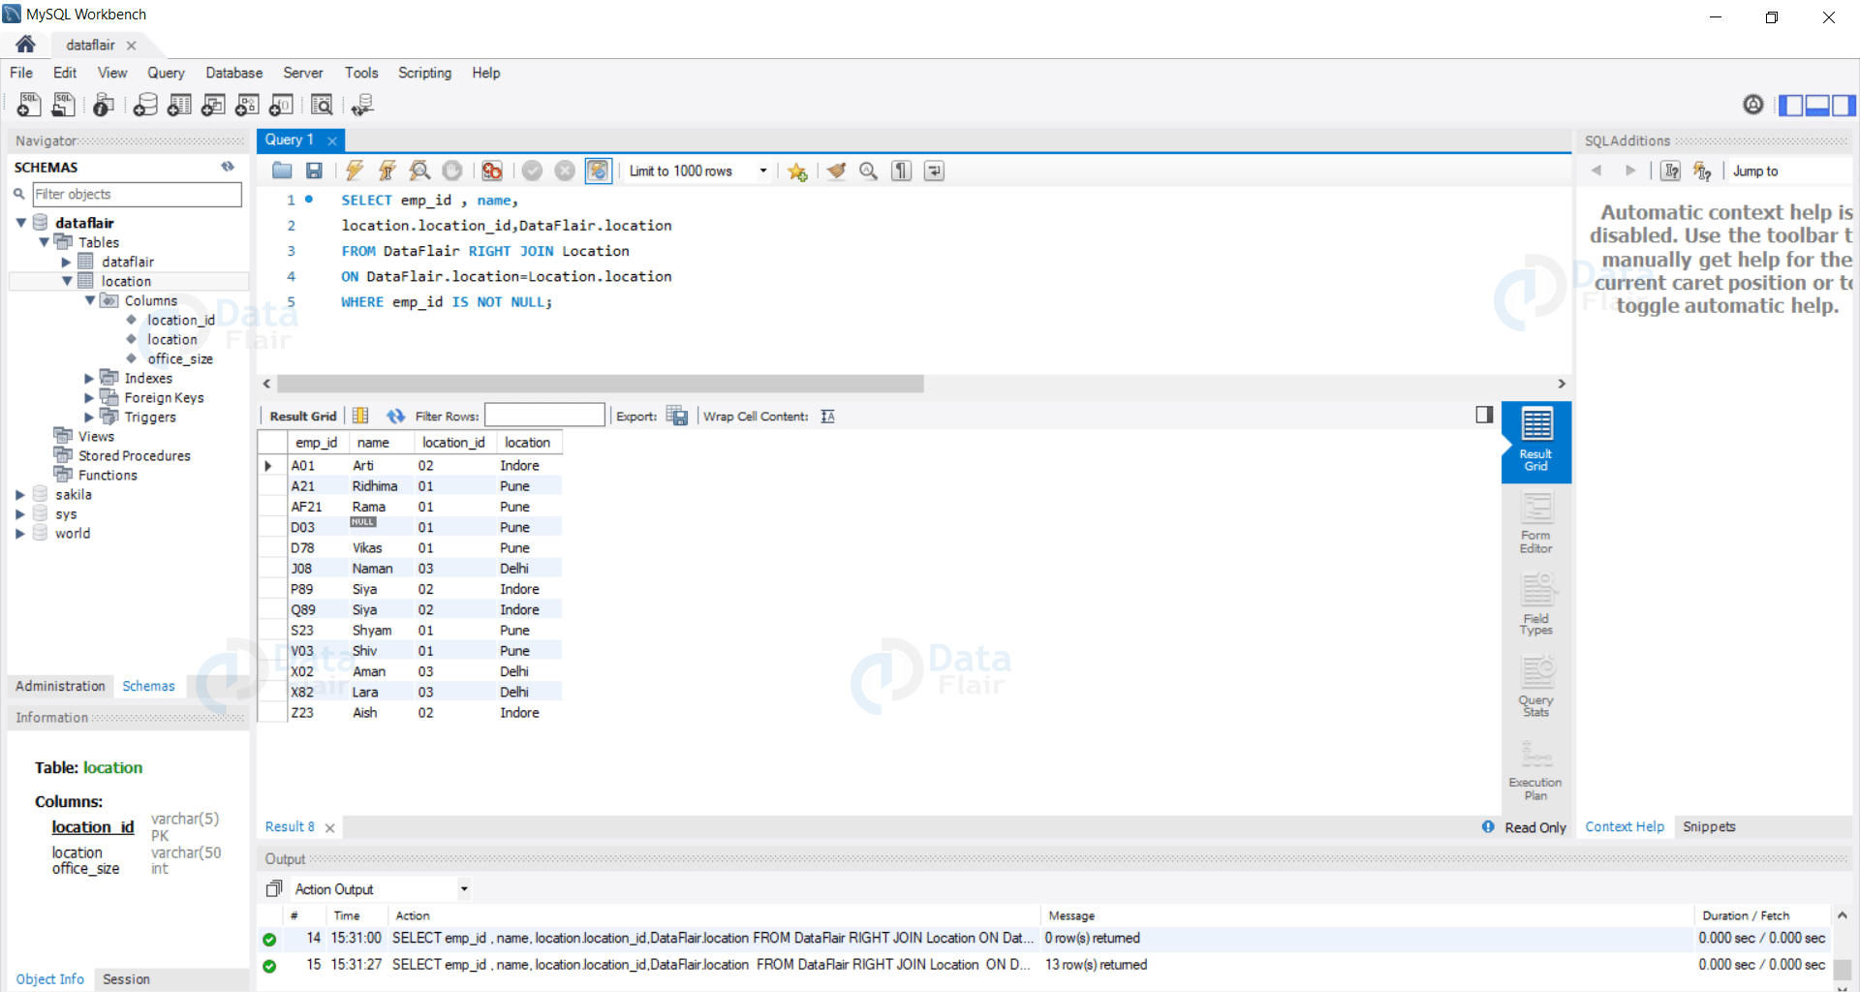Switch to the Field Types view
This screenshot has height=992, width=1860.
[1535, 604]
